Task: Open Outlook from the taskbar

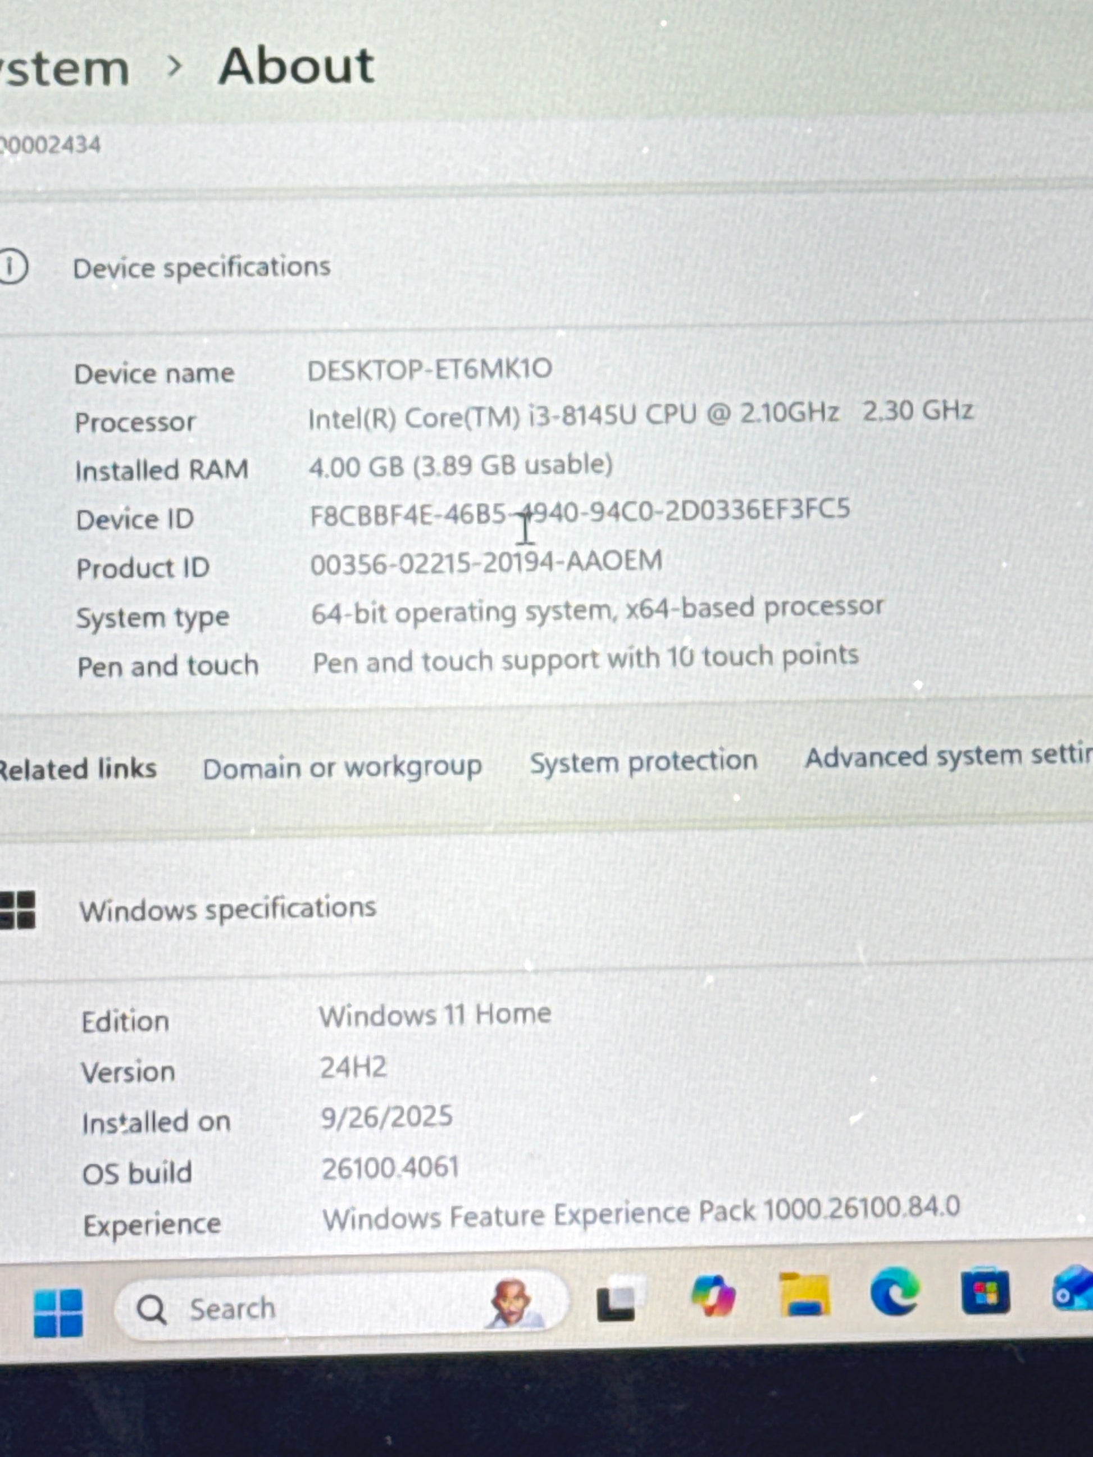Action: 1073,1289
